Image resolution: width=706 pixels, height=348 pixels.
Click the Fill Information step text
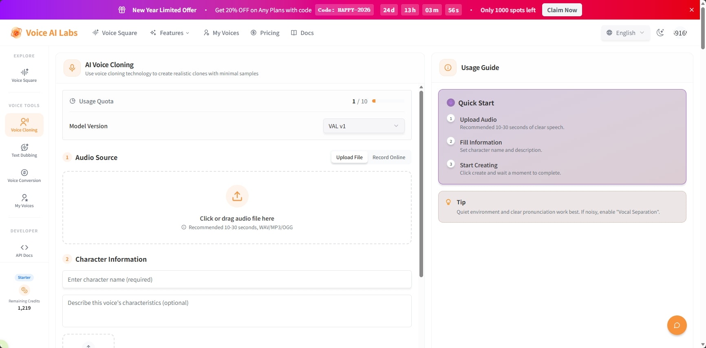[x=481, y=142]
